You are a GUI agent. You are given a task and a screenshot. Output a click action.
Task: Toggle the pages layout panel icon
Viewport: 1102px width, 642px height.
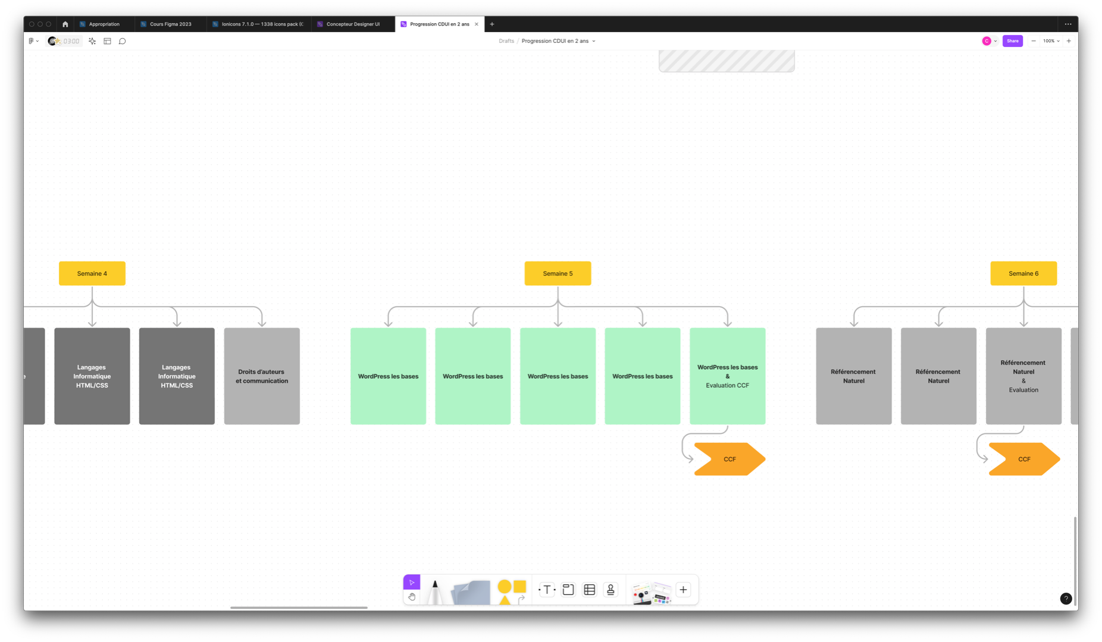(107, 41)
